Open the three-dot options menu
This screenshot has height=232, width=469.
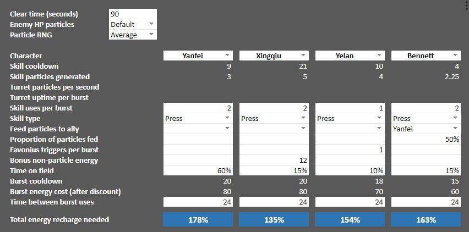pos(467,4)
